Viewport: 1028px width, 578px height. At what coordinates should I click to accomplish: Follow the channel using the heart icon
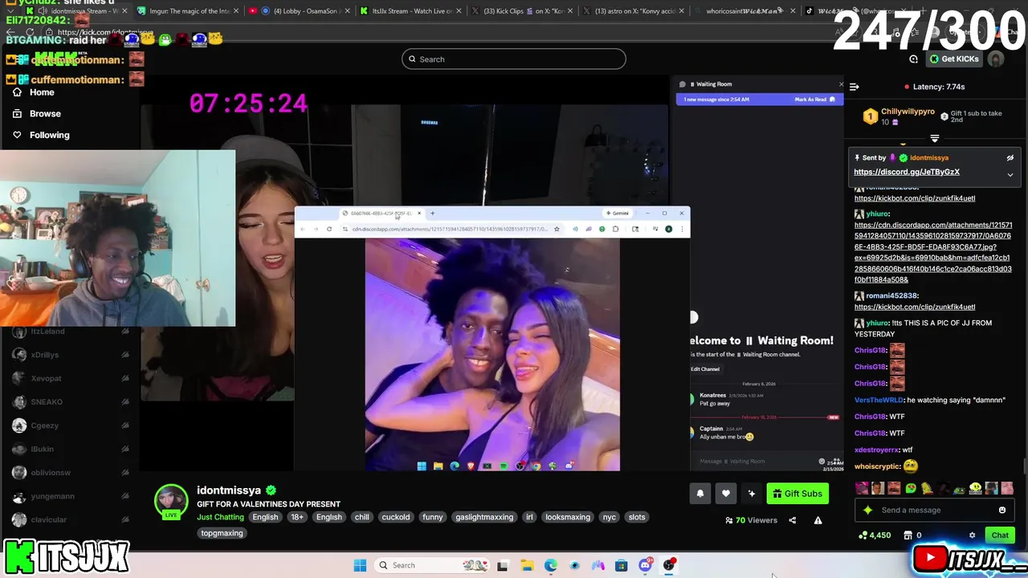725,494
